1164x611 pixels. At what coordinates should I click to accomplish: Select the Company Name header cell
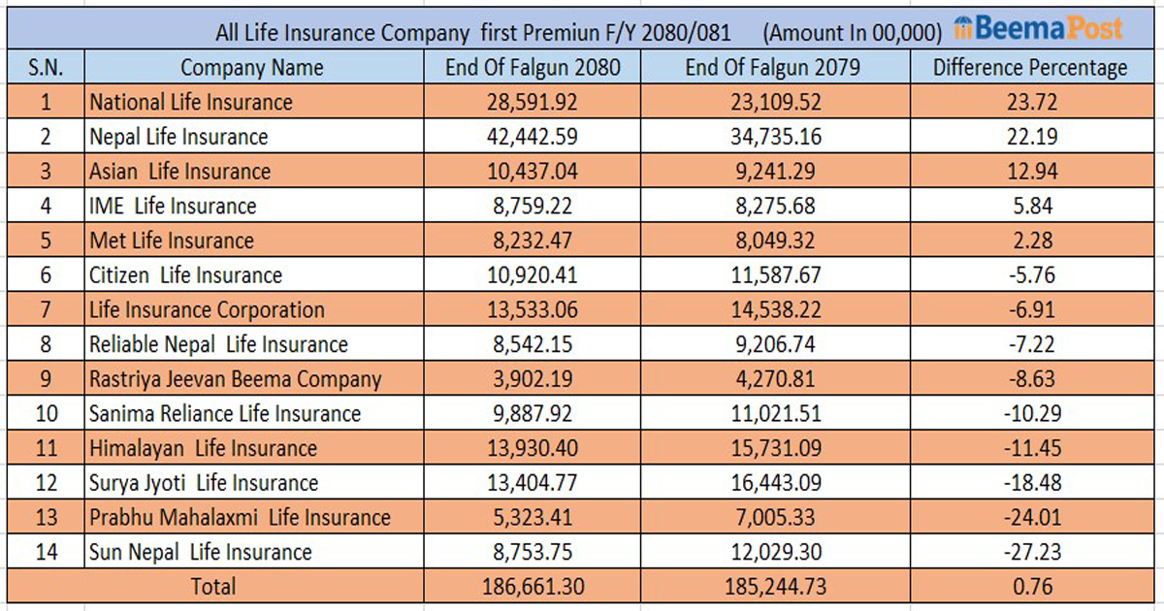[252, 68]
